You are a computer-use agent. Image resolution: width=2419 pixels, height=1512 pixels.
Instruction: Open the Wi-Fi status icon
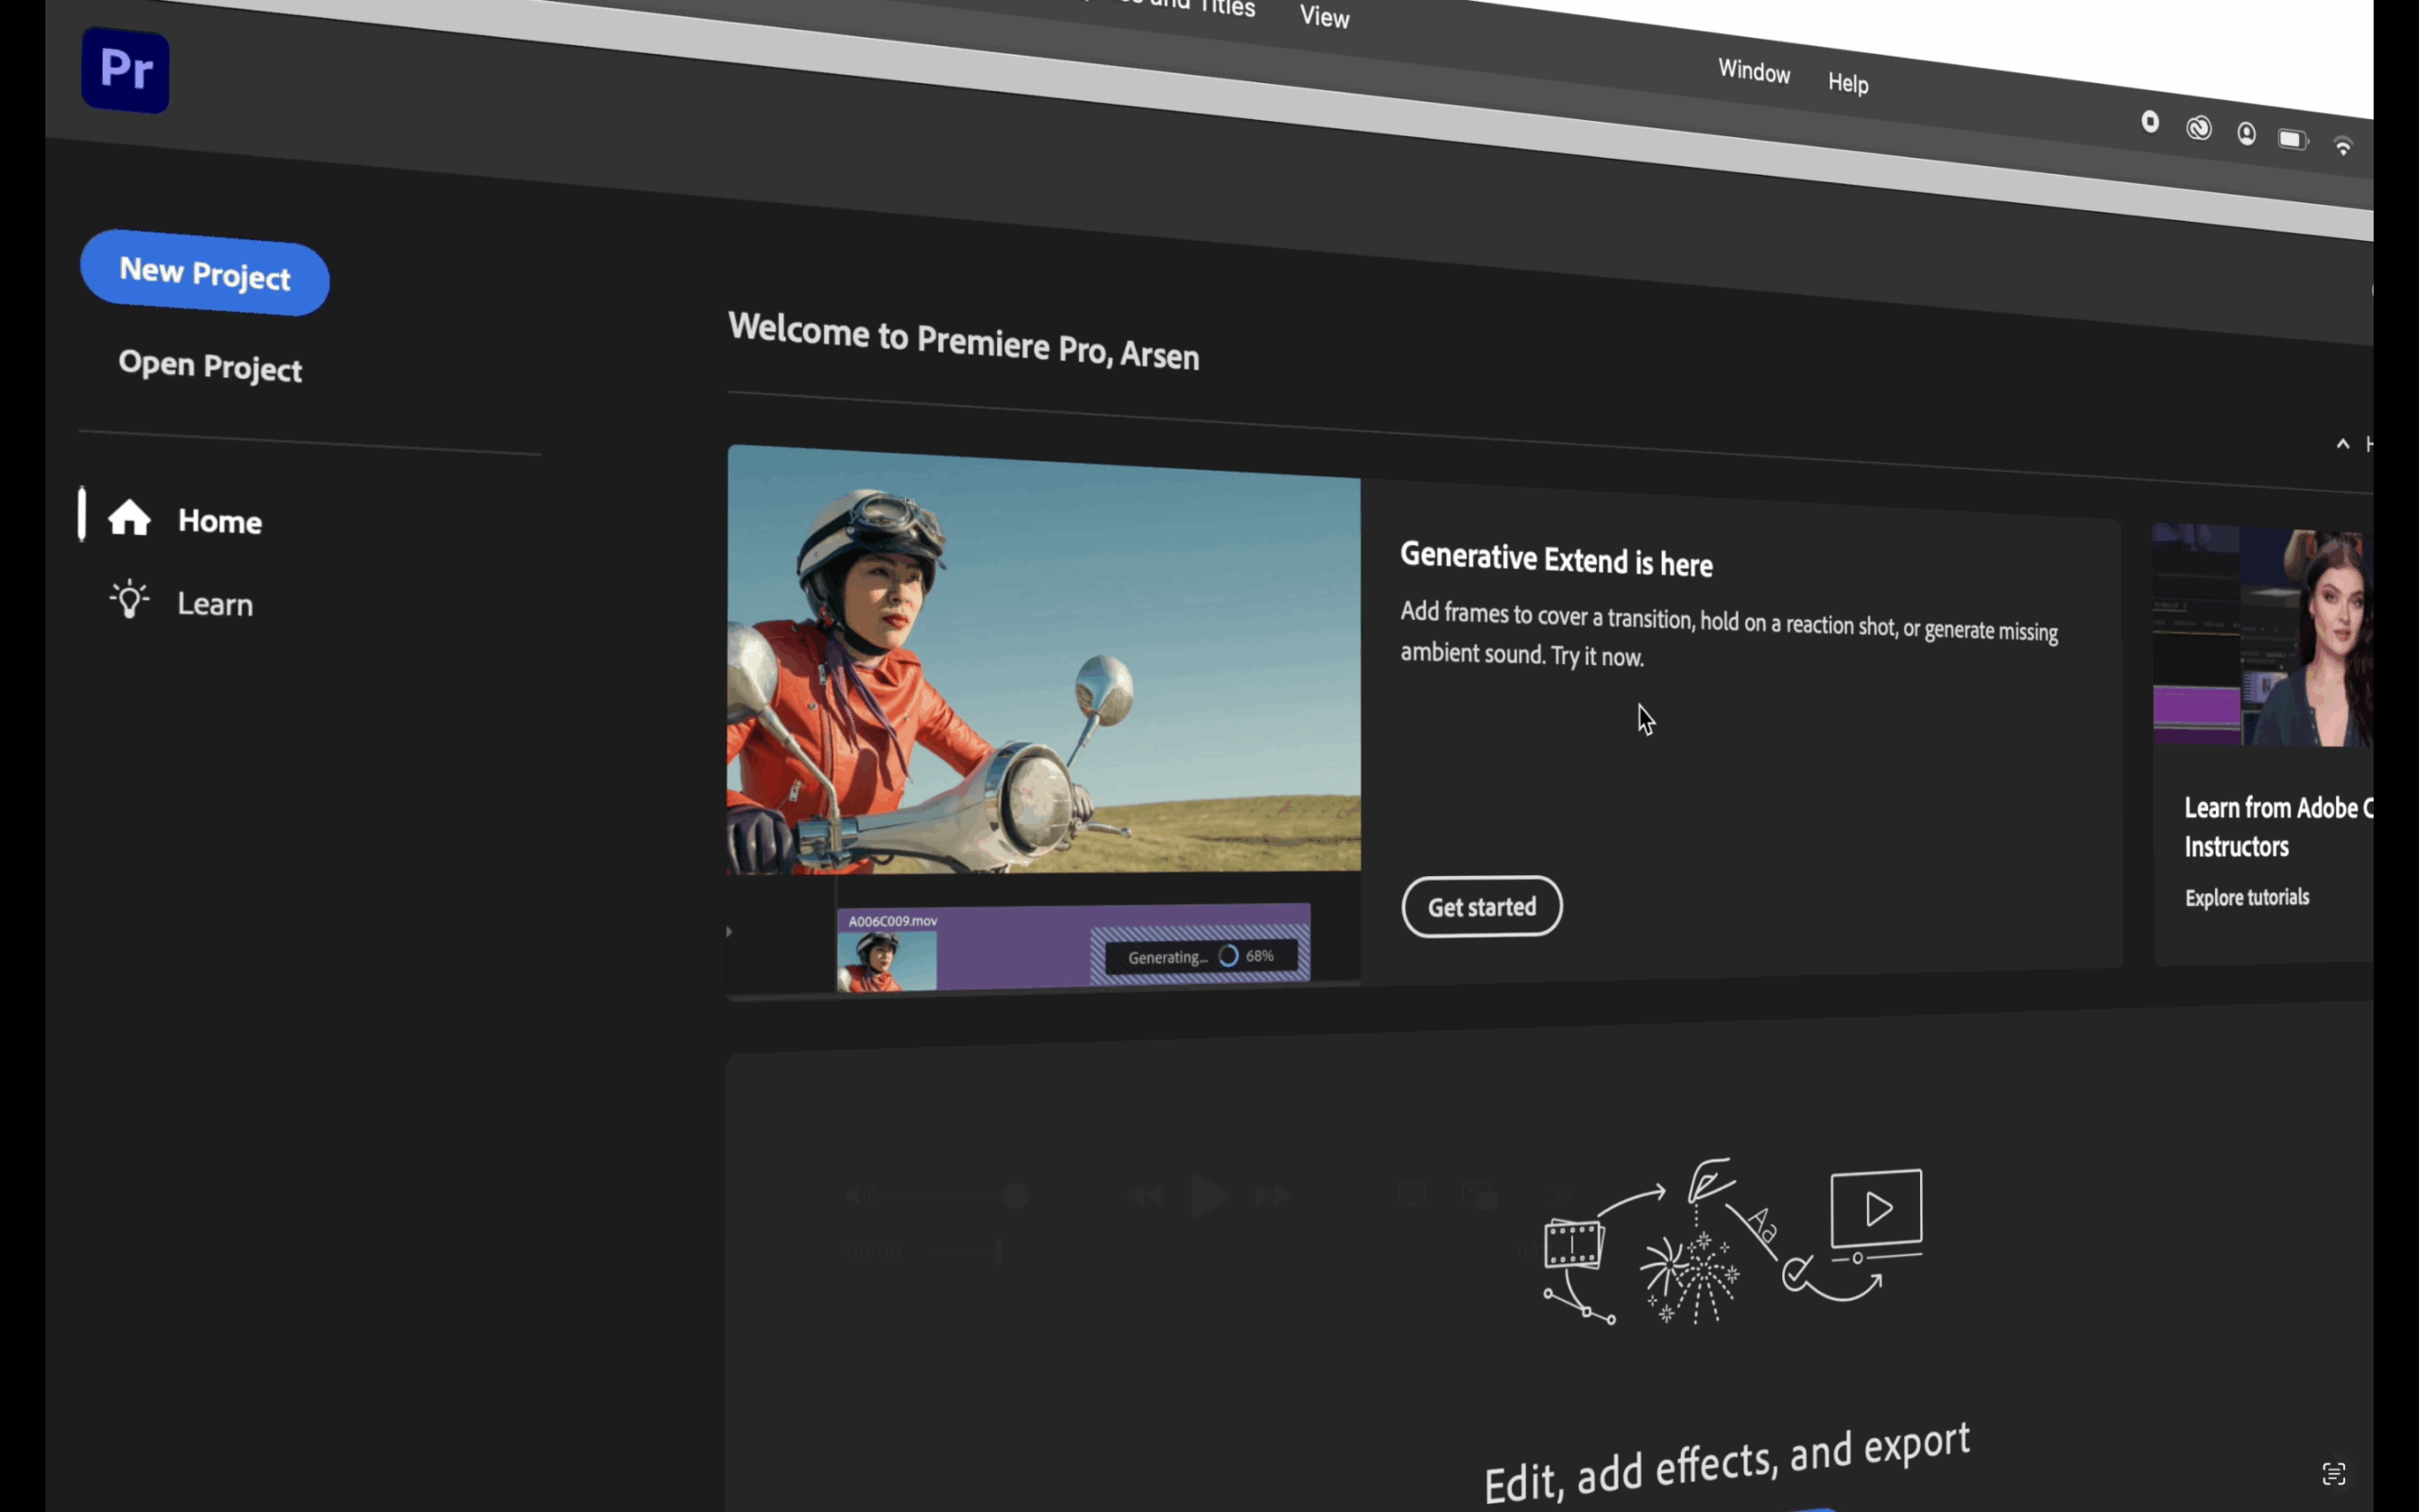click(2342, 146)
